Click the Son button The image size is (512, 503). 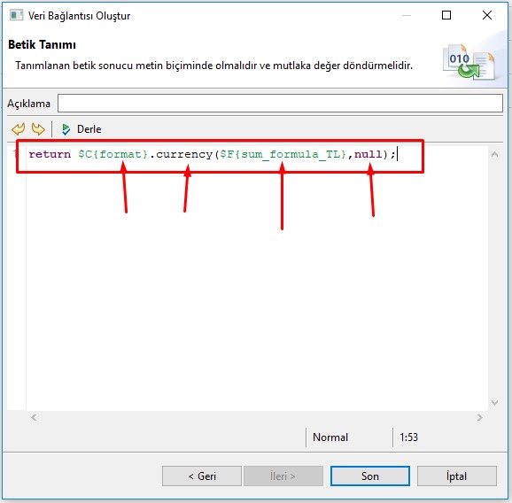370,476
